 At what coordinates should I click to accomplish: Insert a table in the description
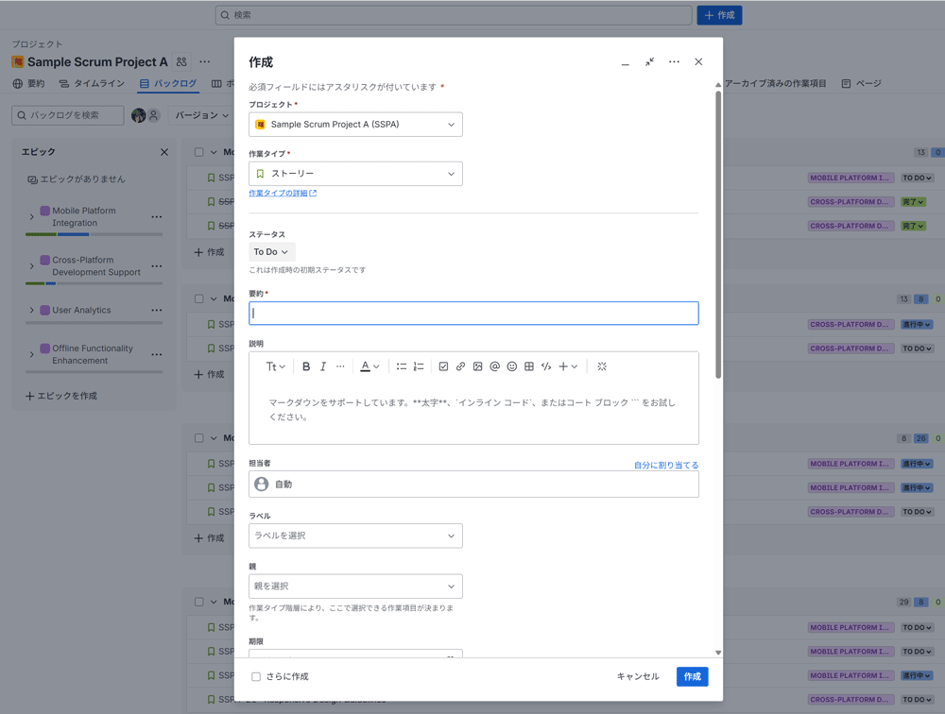click(x=529, y=366)
